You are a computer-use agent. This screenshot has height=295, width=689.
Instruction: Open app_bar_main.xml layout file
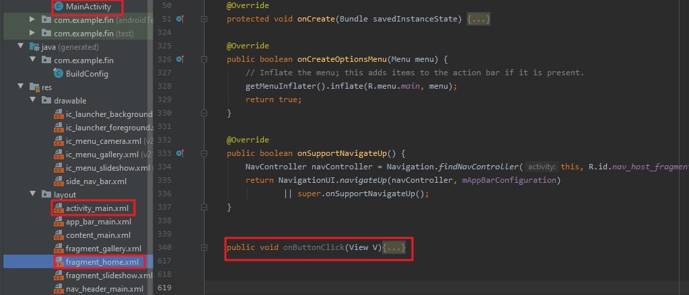(98, 222)
